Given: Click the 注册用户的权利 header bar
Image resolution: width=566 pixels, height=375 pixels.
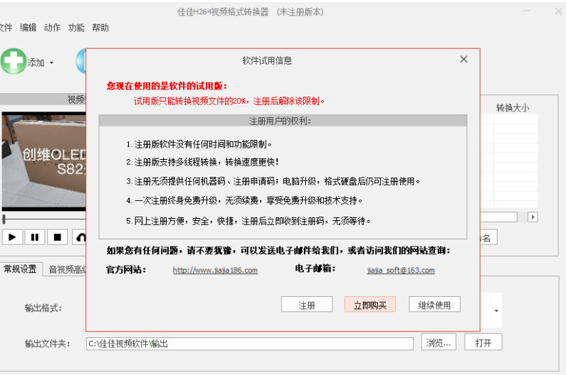Looking at the screenshot, I should (x=283, y=121).
